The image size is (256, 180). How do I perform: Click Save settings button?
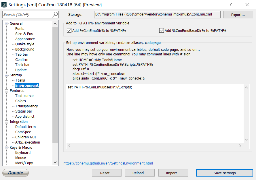pyautogui.click(x=225, y=173)
